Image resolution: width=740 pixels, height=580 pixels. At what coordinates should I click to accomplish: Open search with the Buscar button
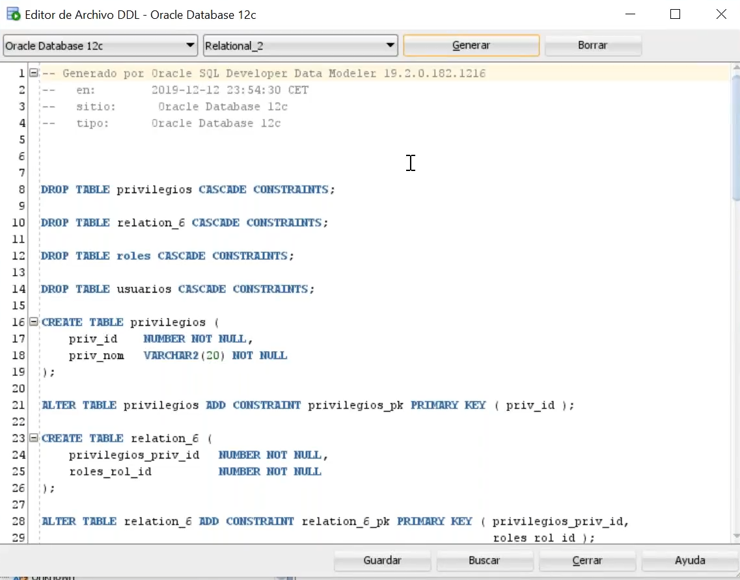coord(484,560)
